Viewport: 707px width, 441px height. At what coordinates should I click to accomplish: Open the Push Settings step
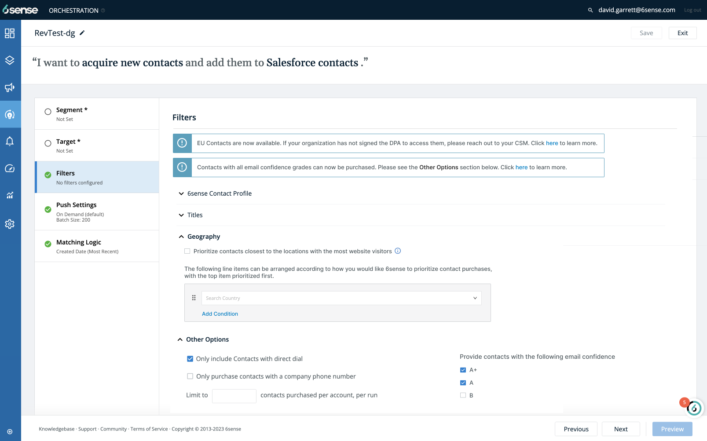pyautogui.click(x=97, y=211)
